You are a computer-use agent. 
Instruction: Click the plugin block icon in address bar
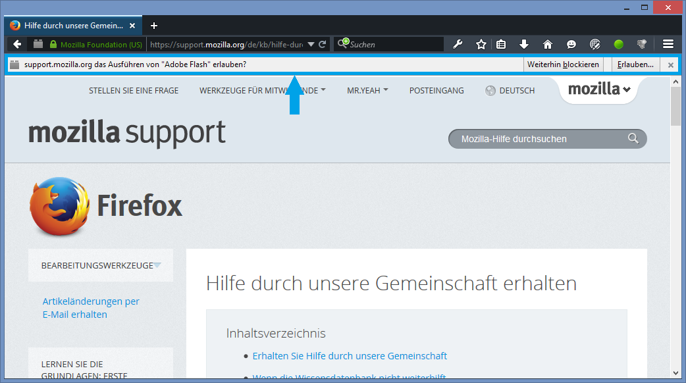(38, 43)
